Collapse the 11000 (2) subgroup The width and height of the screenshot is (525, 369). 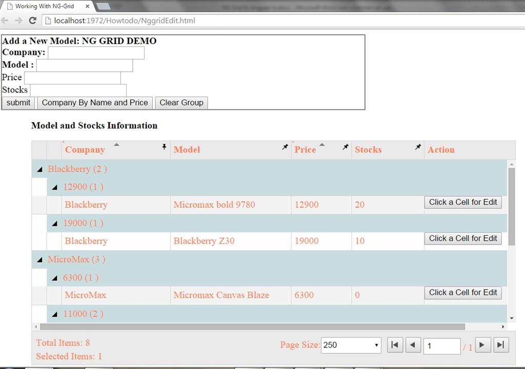(54, 314)
